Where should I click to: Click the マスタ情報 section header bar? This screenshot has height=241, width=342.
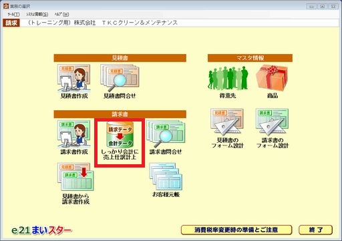point(250,58)
